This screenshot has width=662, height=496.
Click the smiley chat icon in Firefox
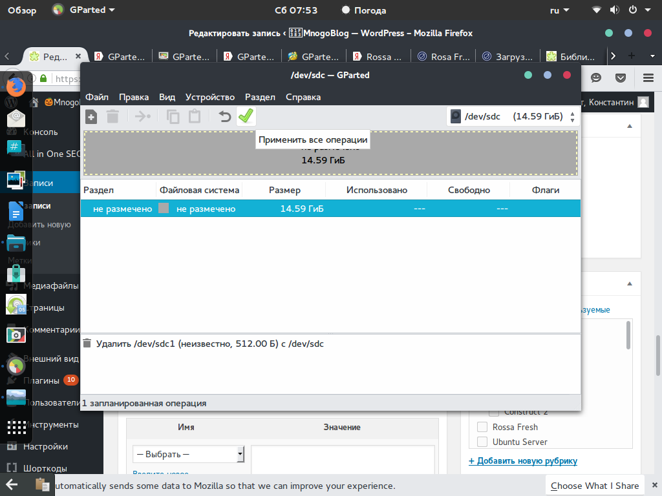(x=595, y=77)
